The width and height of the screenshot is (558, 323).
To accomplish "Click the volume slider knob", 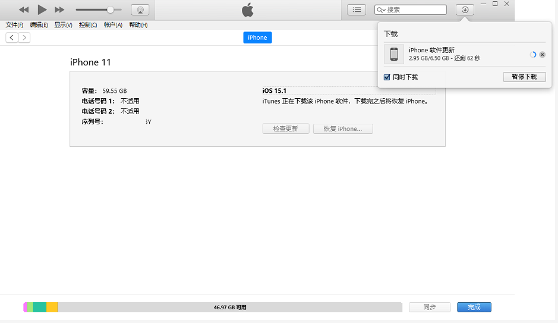I will [111, 10].
